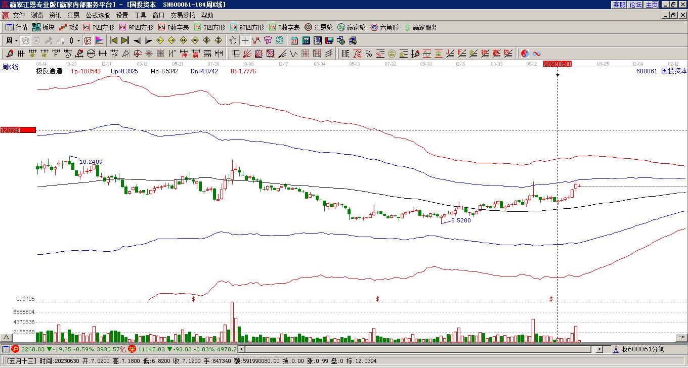Click the 600061 国投资本 stock label

[662, 71]
